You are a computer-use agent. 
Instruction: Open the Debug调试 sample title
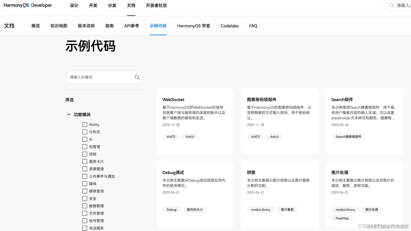[173, 173]
